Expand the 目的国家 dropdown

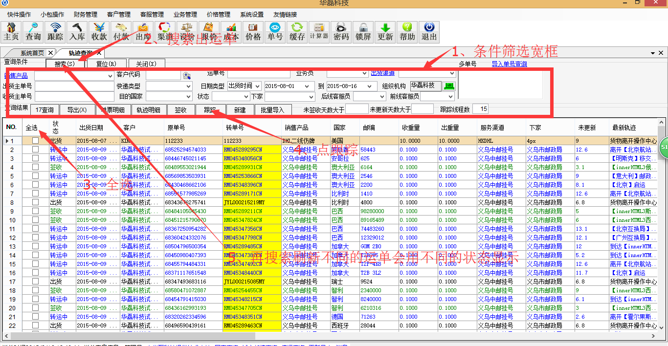tap(189, 97)
